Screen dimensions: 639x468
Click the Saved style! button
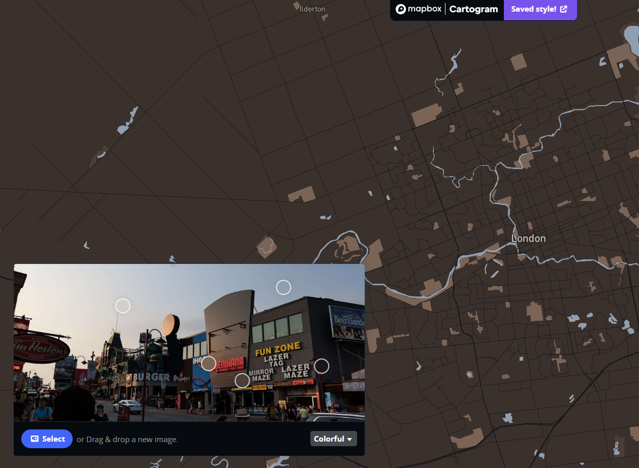click(540, 9)
